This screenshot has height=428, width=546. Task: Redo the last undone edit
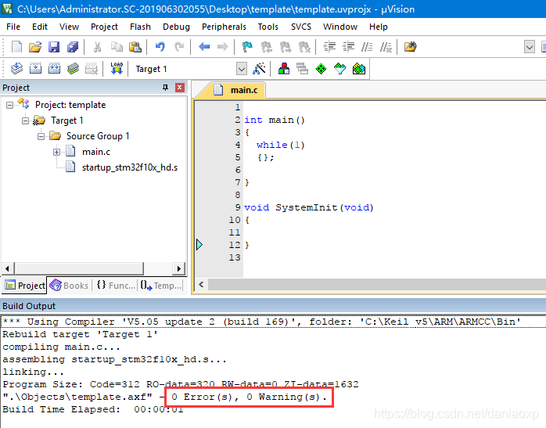tap(179, 47)
